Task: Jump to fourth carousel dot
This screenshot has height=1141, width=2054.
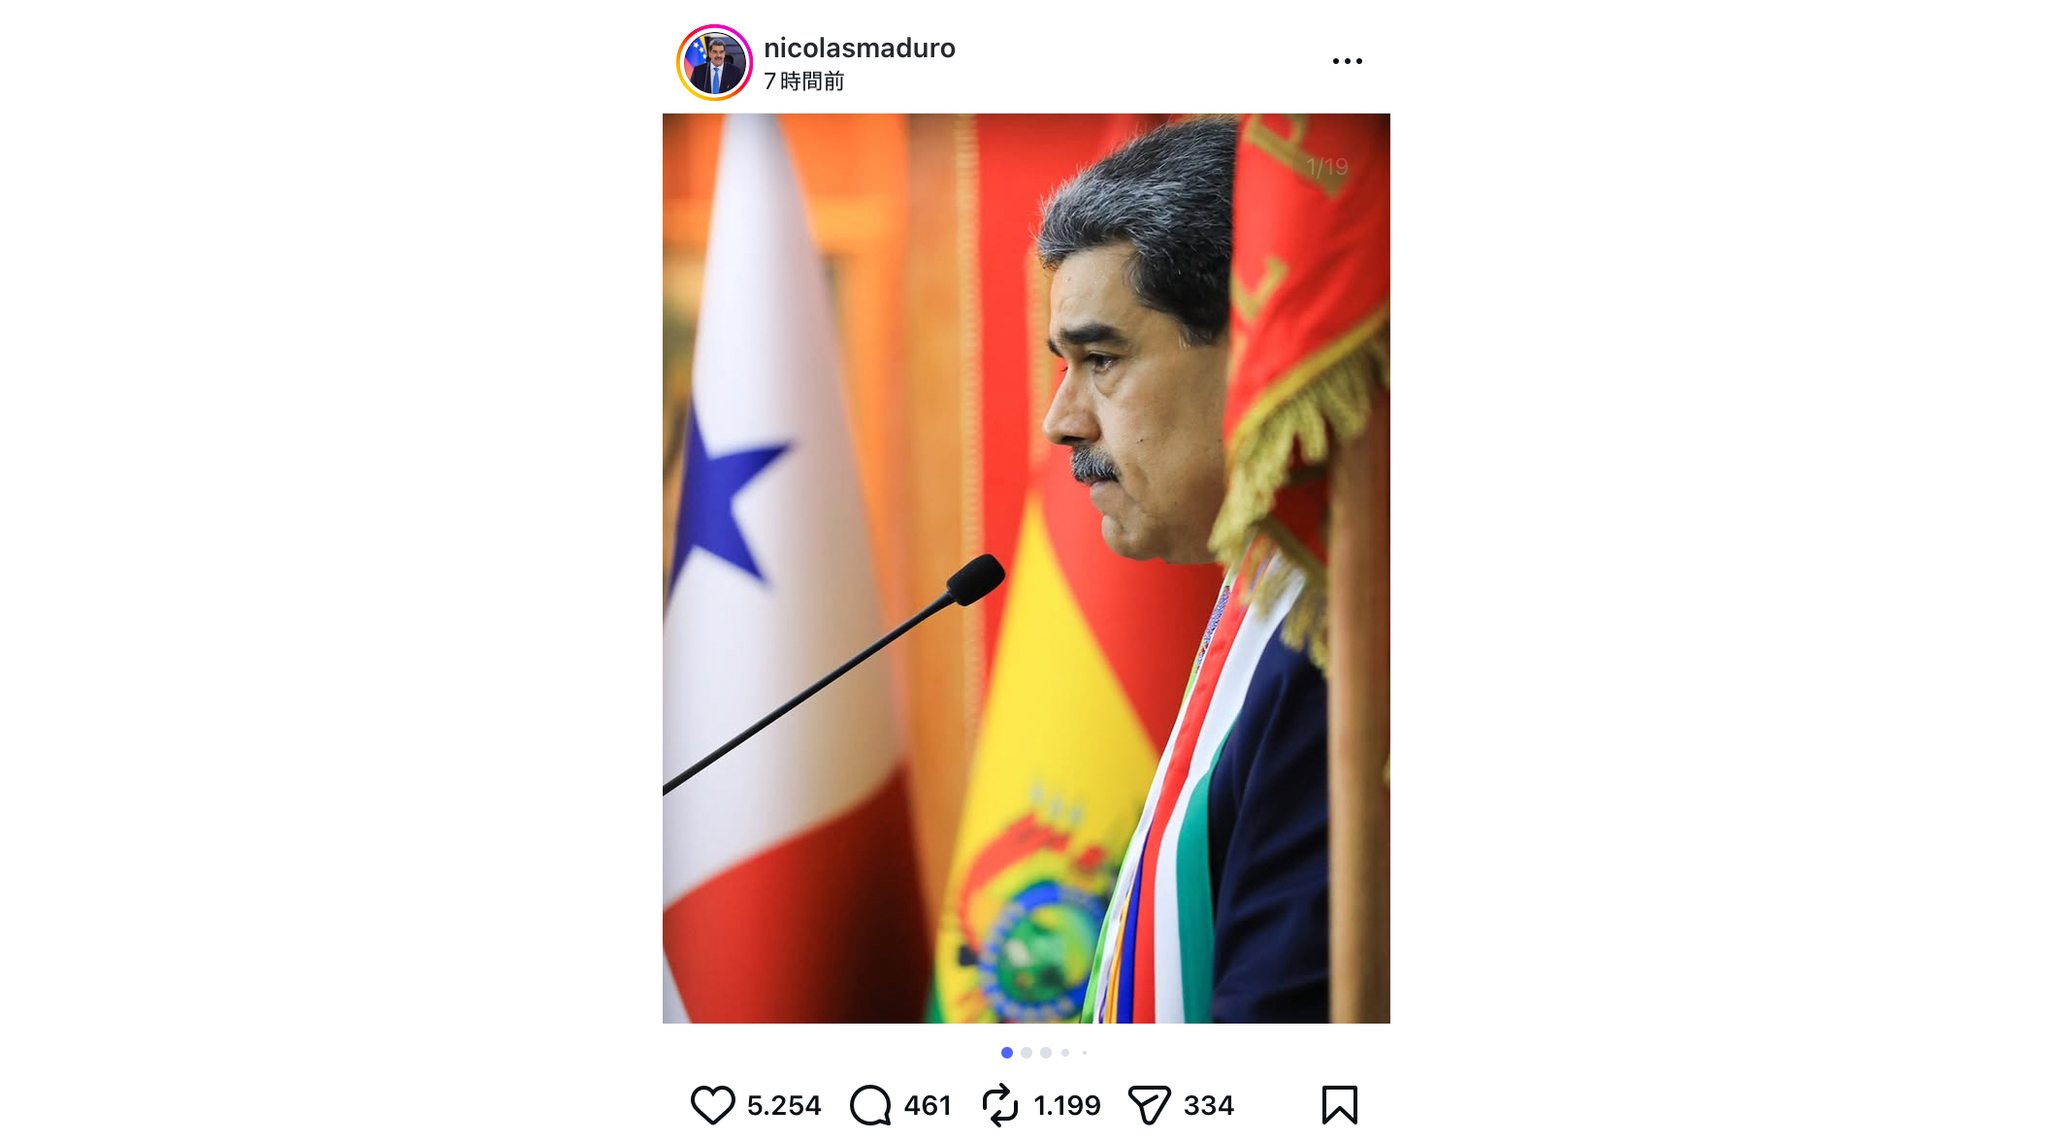Action: click(1065, 1053)
